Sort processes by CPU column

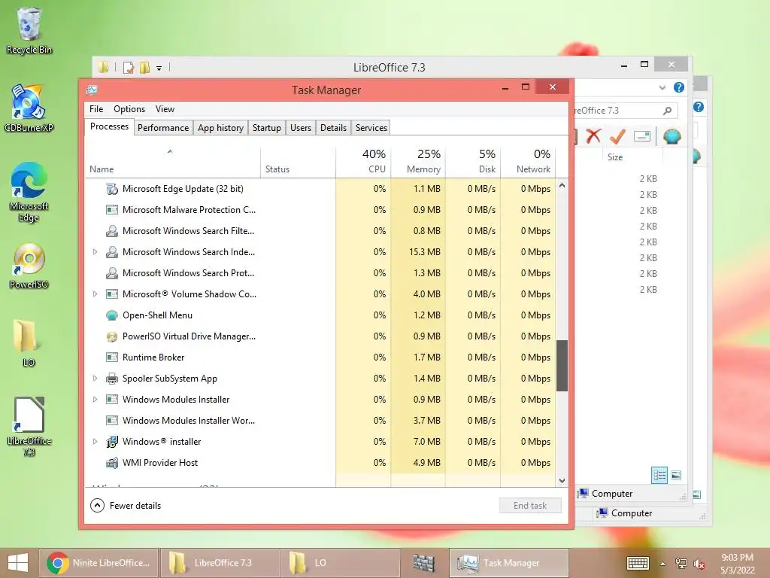click(x=363, y=161)
